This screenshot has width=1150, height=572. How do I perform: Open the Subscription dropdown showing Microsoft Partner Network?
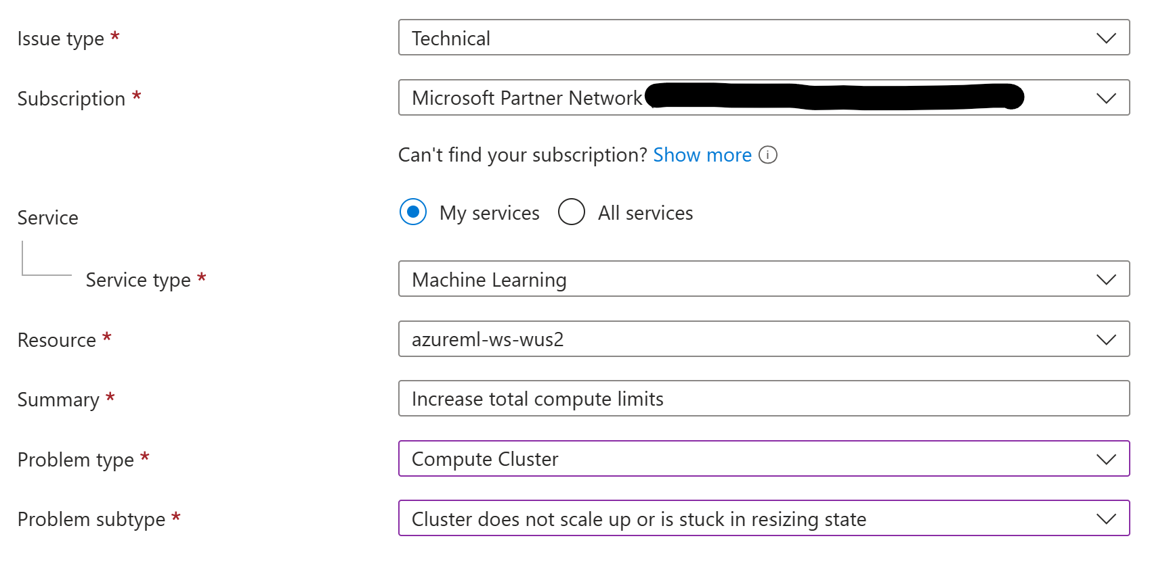click(764, 97)
